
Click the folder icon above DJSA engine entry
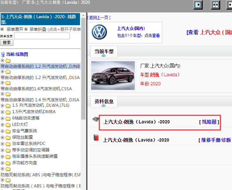pyautogui.click(x=8, y=94)
